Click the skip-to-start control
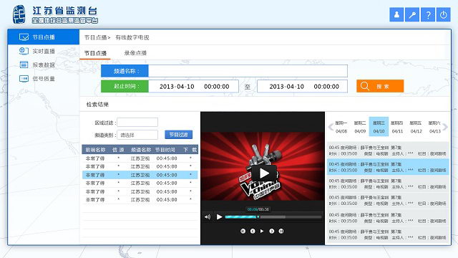Image resolution: width=458 pixels, height=258 pixels. 243,231
